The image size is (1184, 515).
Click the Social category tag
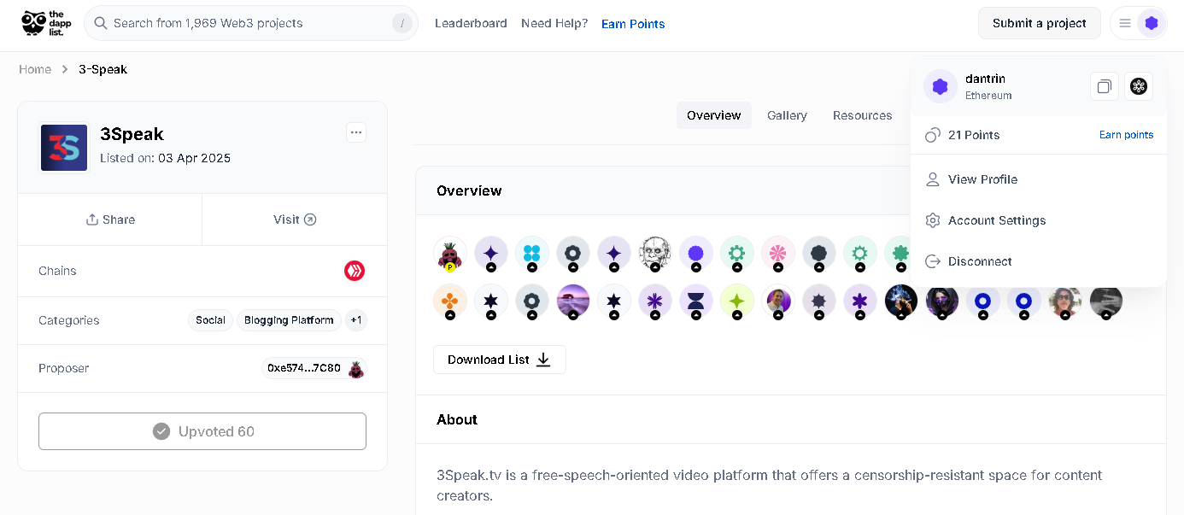210,320
